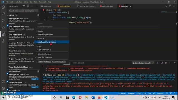Close the Hello.java tab
Screen dimensions: 178x100
[130, 6]
